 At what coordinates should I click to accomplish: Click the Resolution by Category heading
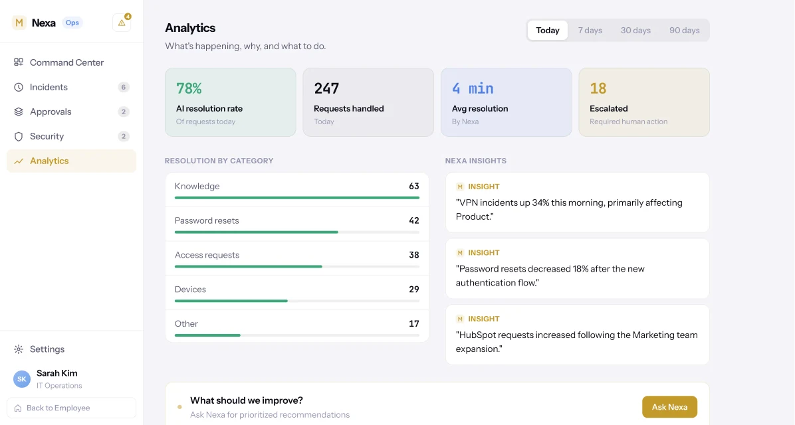[x=219, y=161]
